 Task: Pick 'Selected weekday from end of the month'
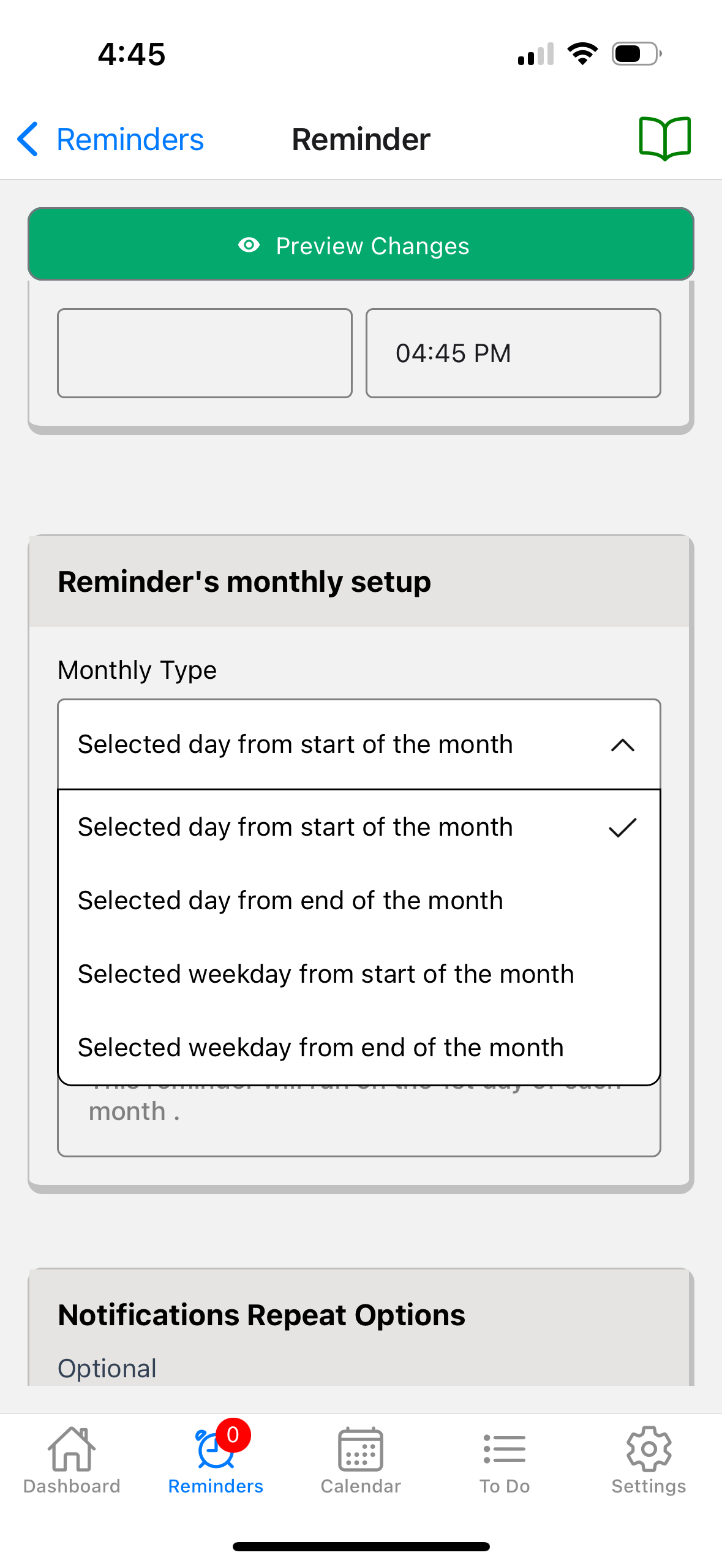(x=320, y=1048)
